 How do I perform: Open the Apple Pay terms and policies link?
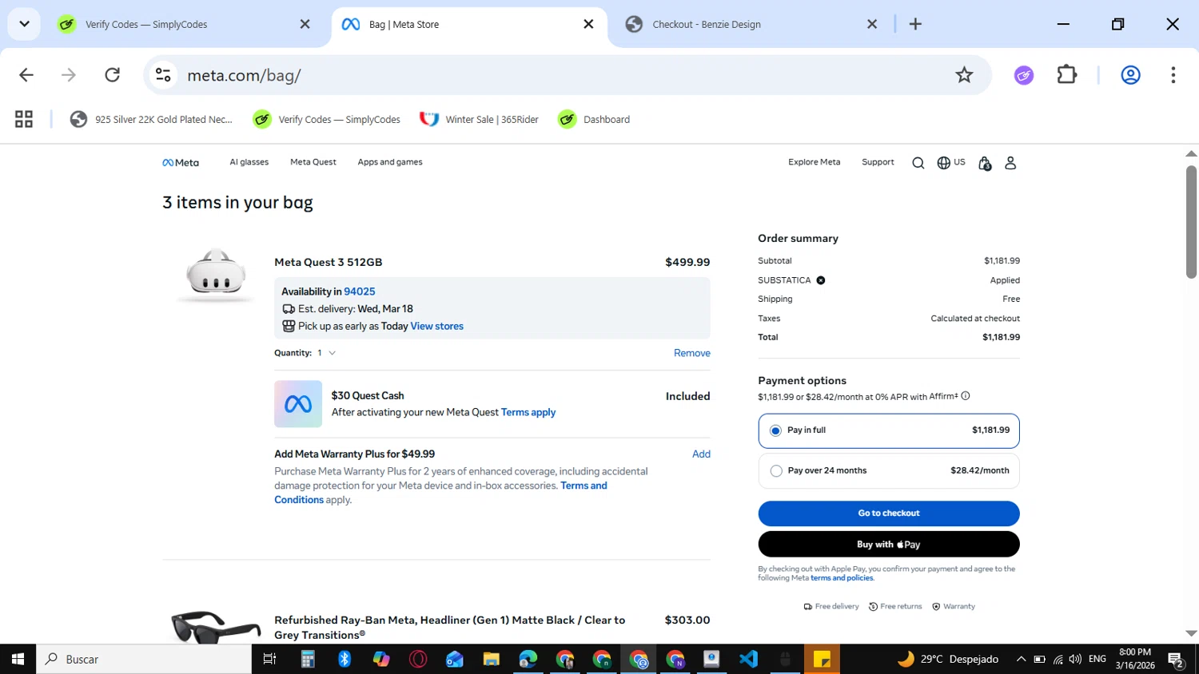coord(842,578)
